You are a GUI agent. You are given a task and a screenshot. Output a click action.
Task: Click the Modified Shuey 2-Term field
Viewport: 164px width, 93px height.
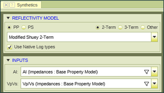pos(79,37)
